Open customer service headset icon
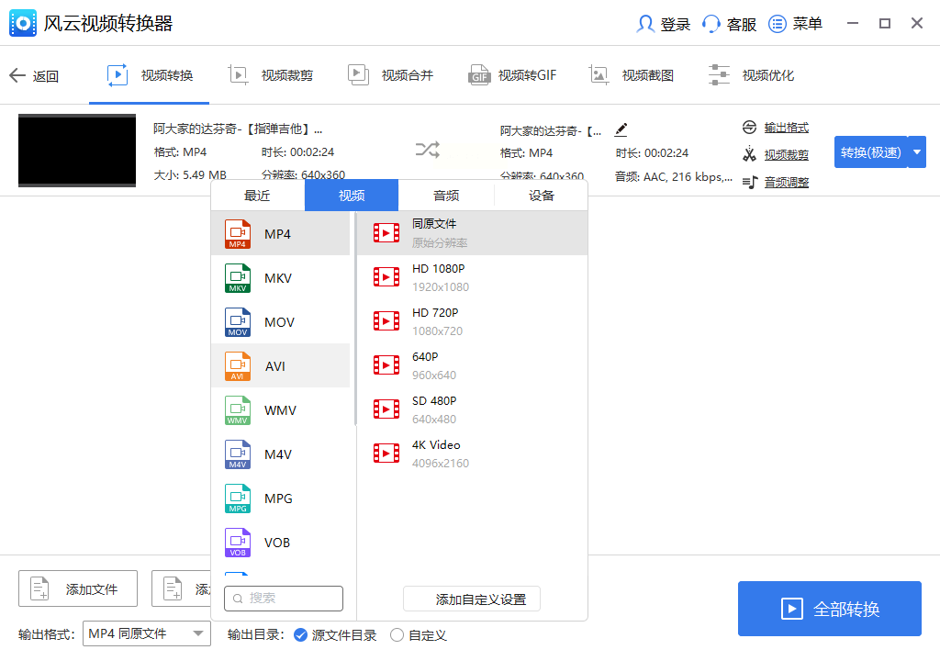The width and height of the screenshot is (940, 661). pyautogui.click(x=711, y=24)
